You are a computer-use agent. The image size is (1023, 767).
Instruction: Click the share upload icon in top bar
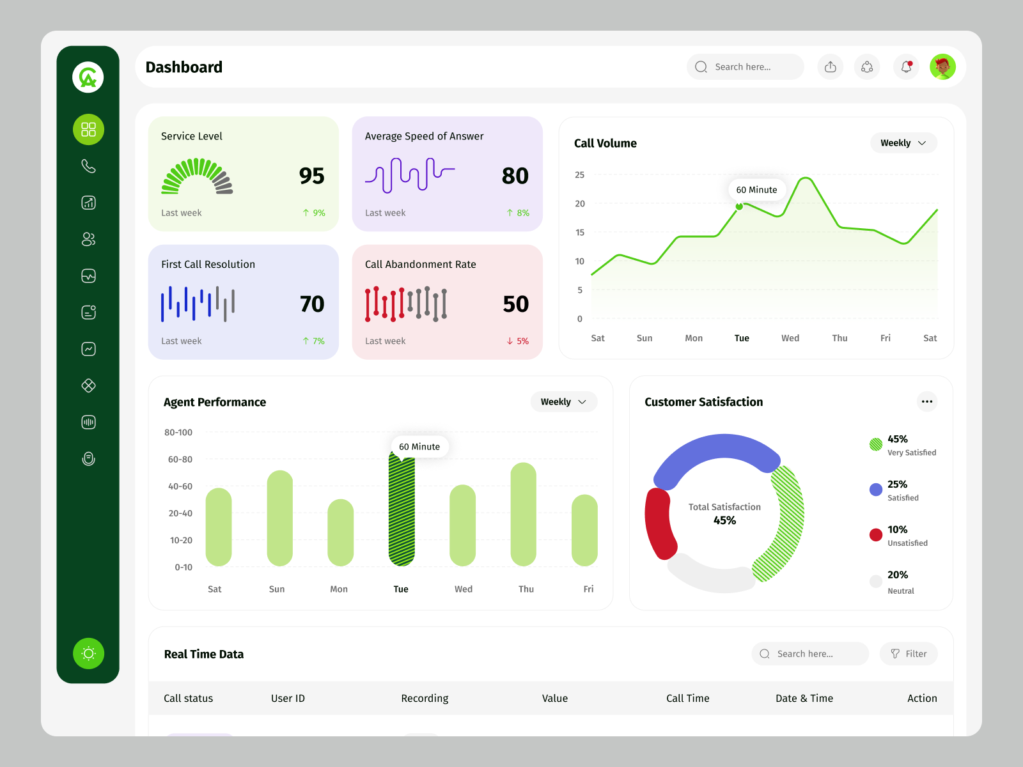(x=830, y=66)
